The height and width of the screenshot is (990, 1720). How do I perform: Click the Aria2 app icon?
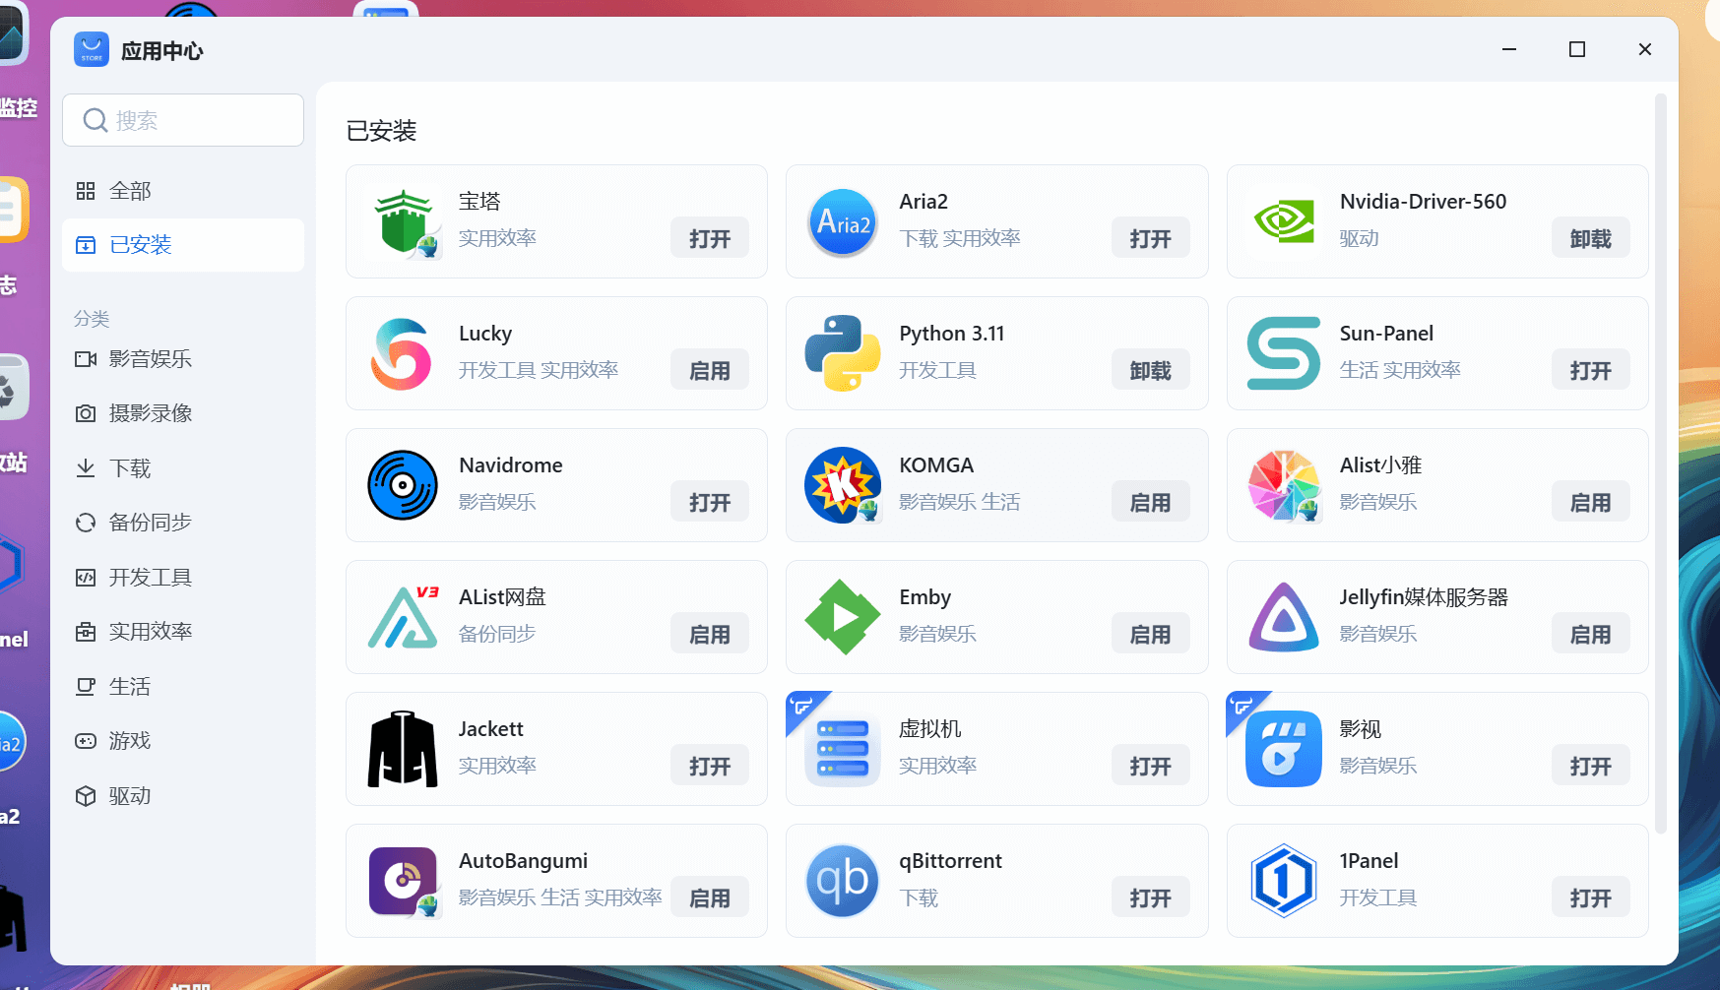[x=843, y=221]
